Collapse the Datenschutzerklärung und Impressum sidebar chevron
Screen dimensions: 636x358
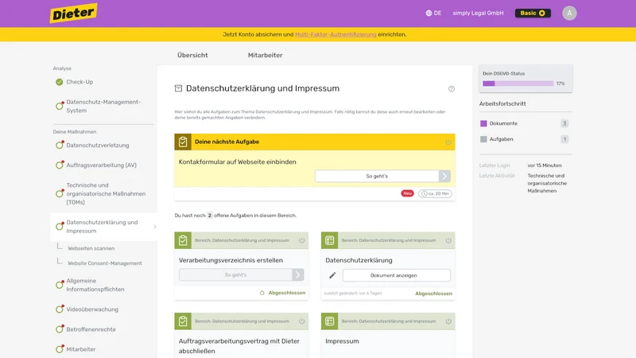click(154, 227)
